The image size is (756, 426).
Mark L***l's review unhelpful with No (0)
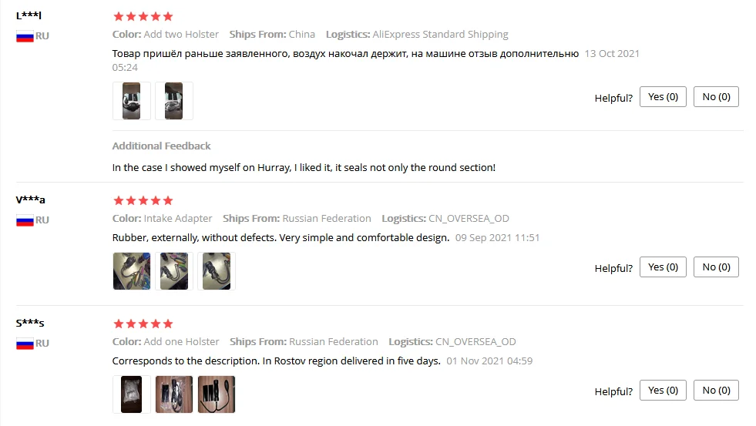click(x=716, y=97)
